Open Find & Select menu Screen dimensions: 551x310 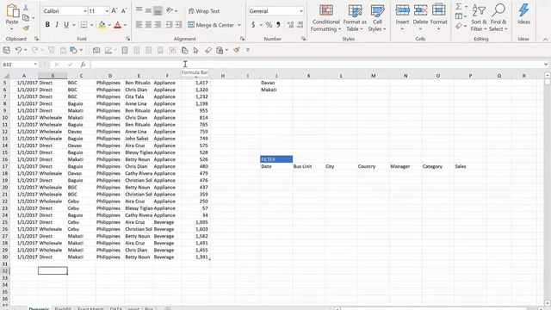click(498, 18)
